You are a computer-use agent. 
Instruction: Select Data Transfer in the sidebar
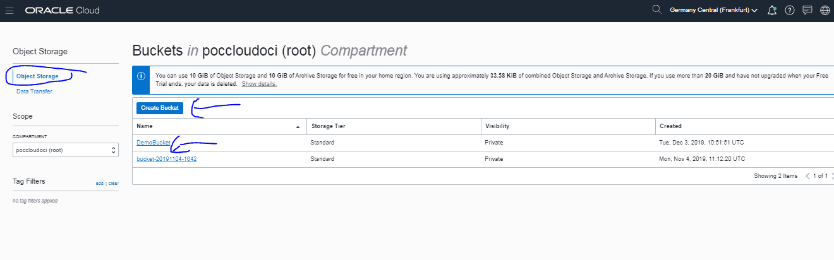point(34,92)
